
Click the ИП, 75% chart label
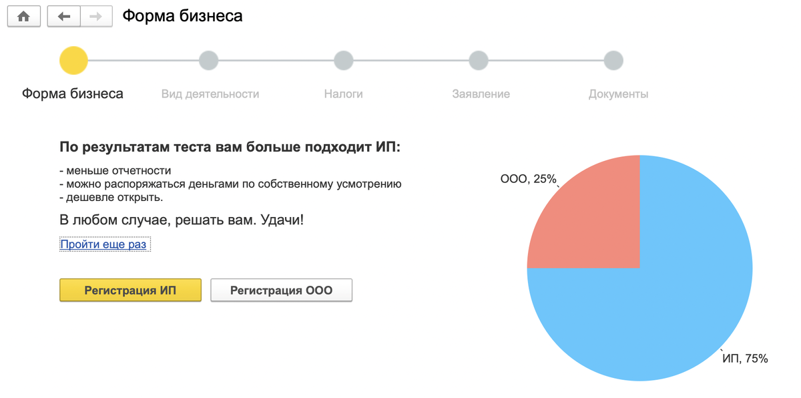click(x=746, y=359)
